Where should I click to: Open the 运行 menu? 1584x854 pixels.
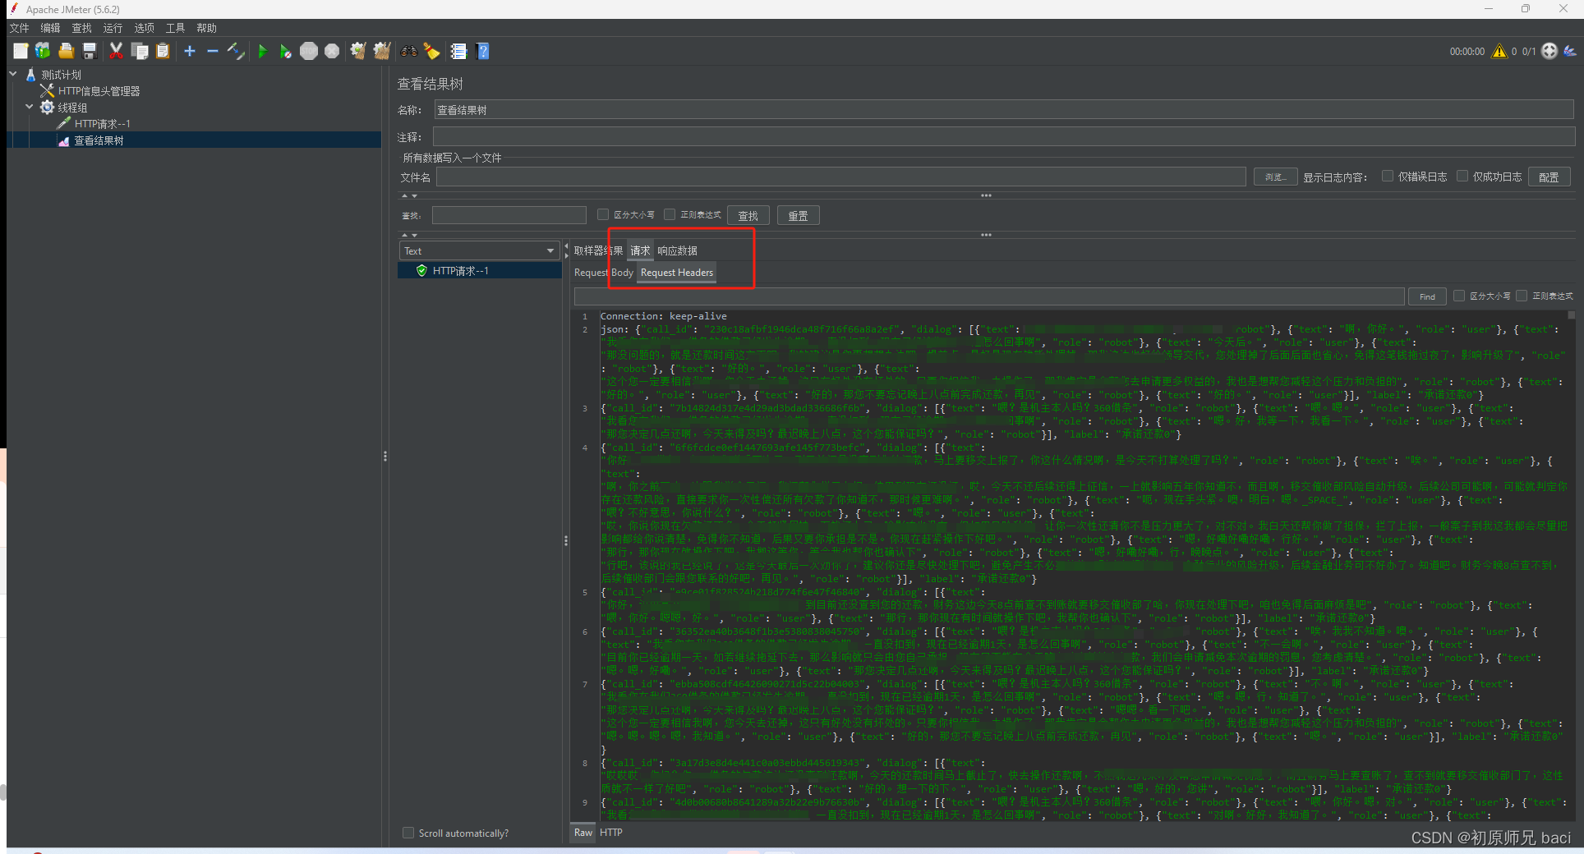coord(113,28)
